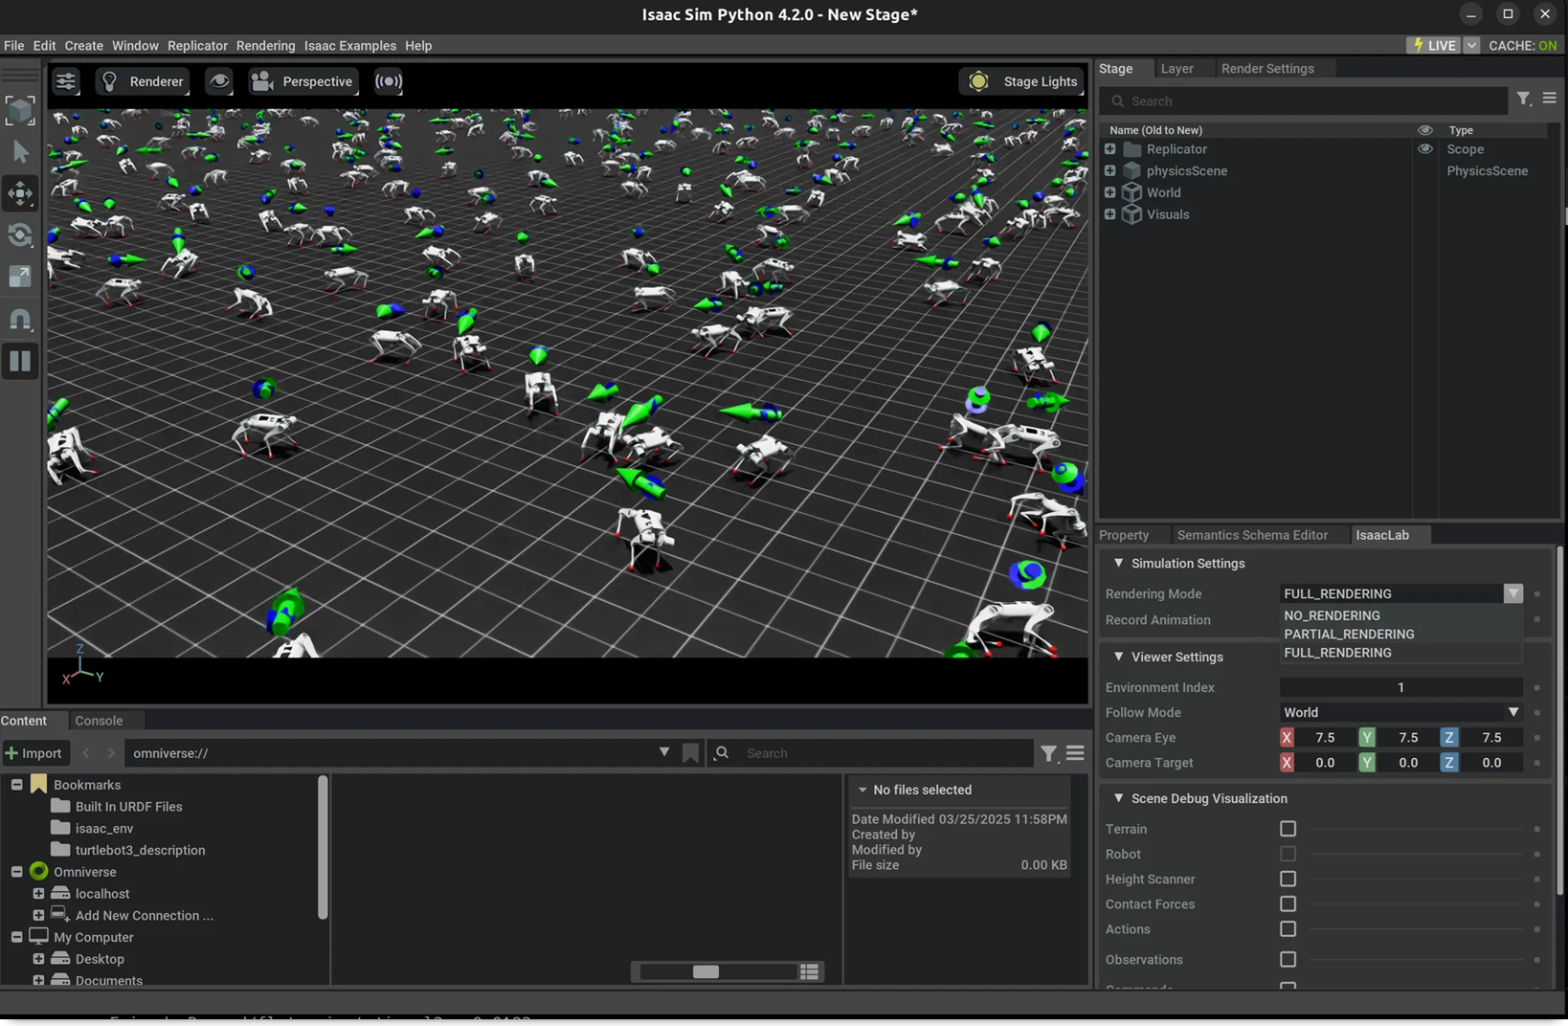Choose PARTIAL_RENDERING from Rendering Mode list
1568x1026 pixels.
[1349, 634]
